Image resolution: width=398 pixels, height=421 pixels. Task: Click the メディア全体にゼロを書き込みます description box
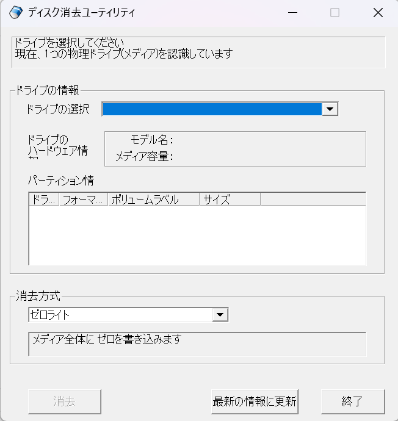tap(197, 344)
